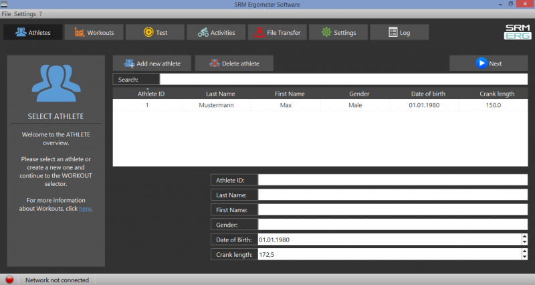This screenshot has height=285, width=535.
Task: Click the First Name input field
Action: (393, 209)
